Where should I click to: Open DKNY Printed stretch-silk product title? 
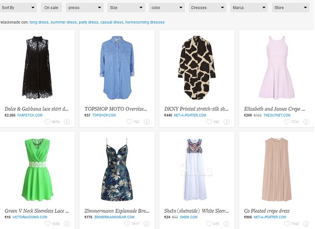[196, 109]
